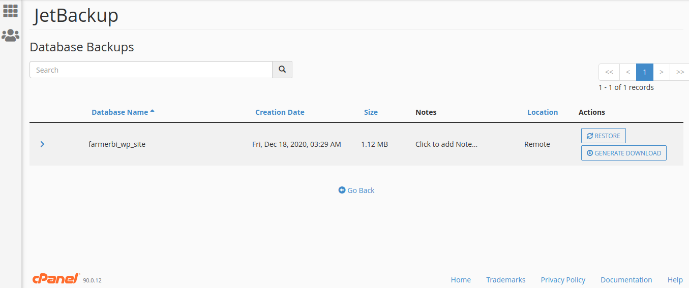
Task: Open the Help footer link
Action: (675, 280)
